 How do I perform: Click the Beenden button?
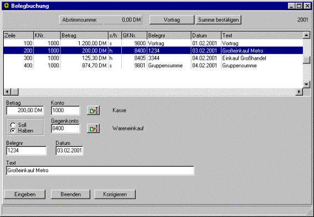click(x=70, y=194)
